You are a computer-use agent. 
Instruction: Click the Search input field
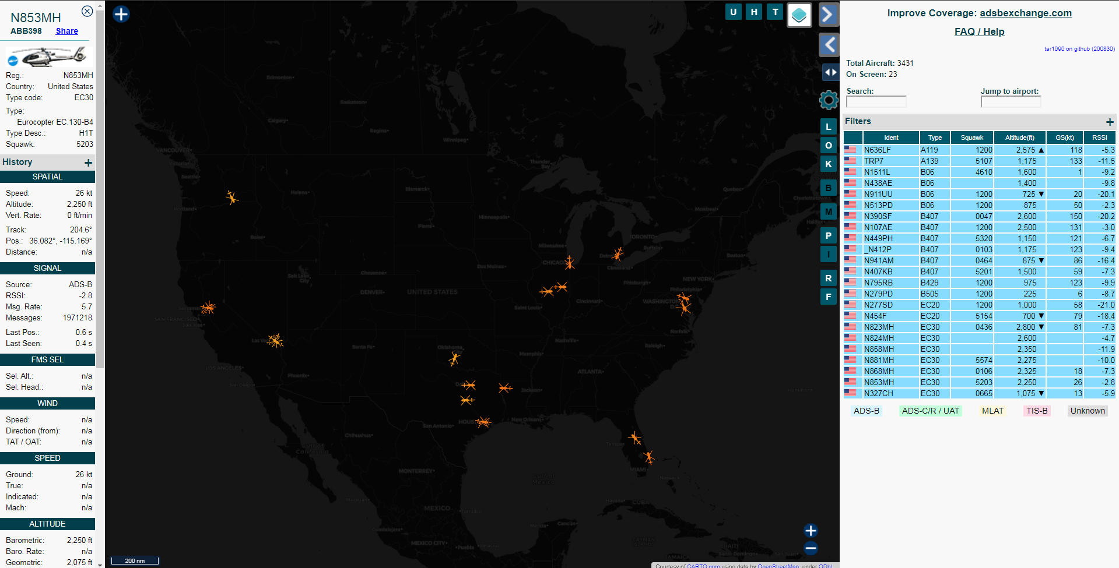(876, 102)
